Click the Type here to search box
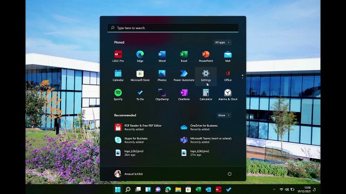Screen dimensions: 346x194 point(173,28)
